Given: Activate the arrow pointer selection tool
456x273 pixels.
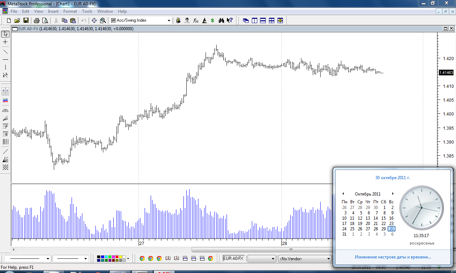Looking at the screenshot, I should click(x=5, y=34).
